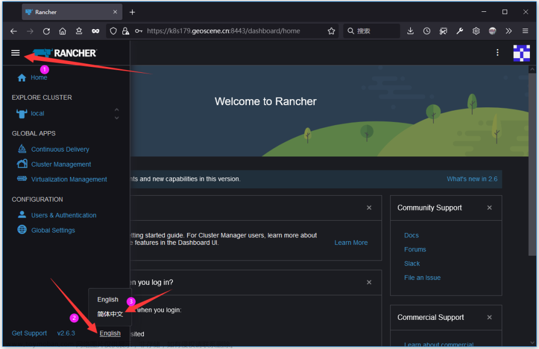Close the login landing page panel
Screen dimensions: 539x349
point(369,282)
